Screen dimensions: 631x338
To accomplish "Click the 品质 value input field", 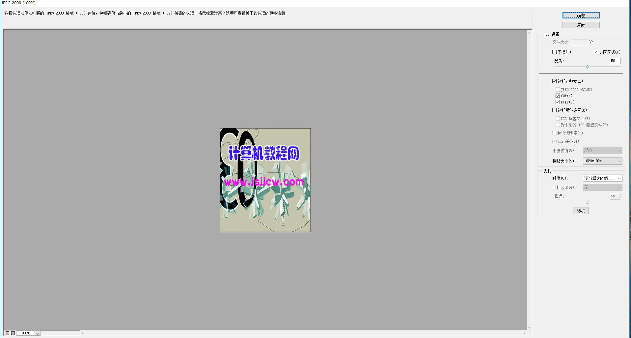I will click(x=615, y=61).
